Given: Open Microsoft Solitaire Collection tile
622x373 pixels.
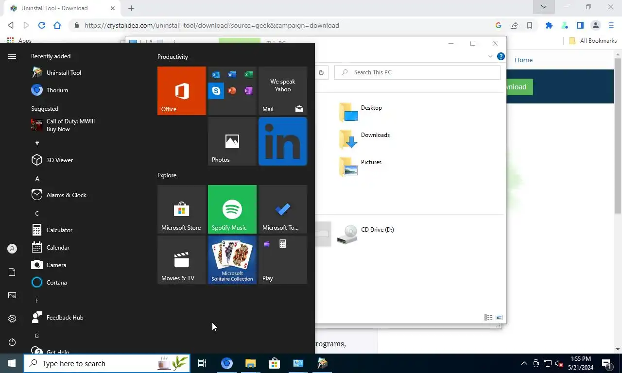Looking at the screenshot, I should [232, 260].
